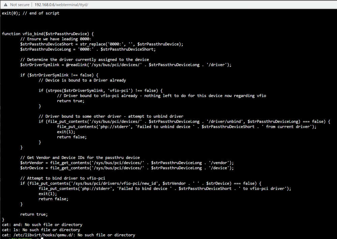Click the Not secure warning icon
337x239 pixels.
[6, 5]
